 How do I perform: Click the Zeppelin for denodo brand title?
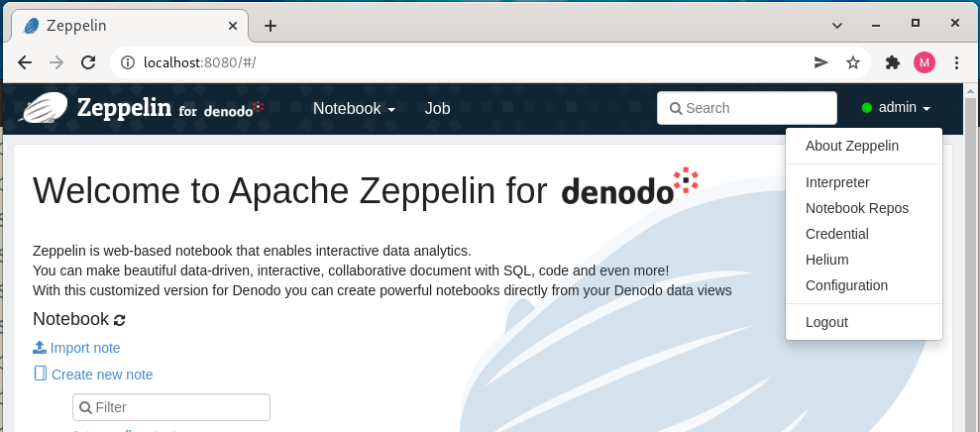(170, 108)
